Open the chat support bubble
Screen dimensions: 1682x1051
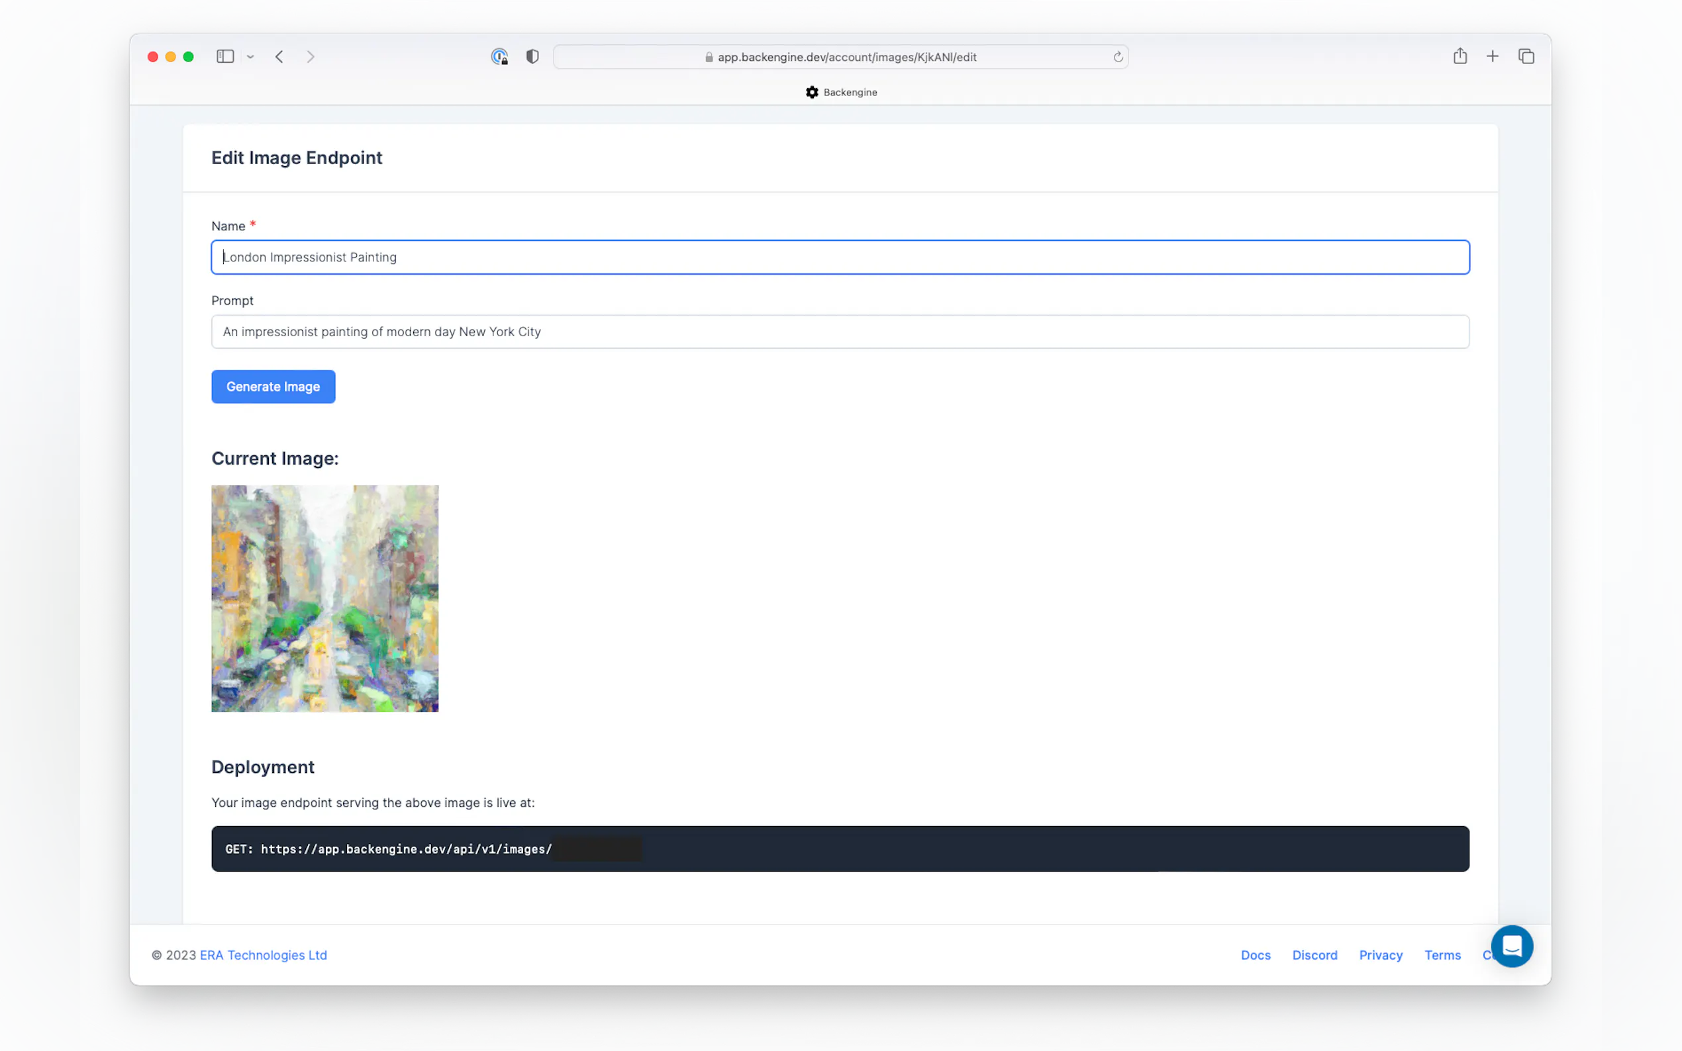pos(1511,945)
